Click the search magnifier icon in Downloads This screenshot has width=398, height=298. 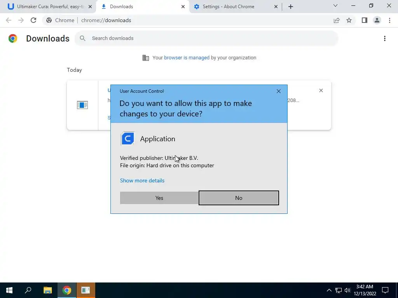82,38
